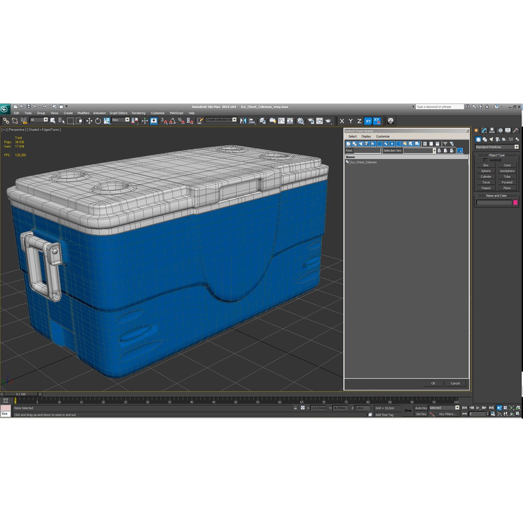Select the Select and Link tool
Image resolution: width=523 pixels, height=523 pixels.
tap(6, 121)
